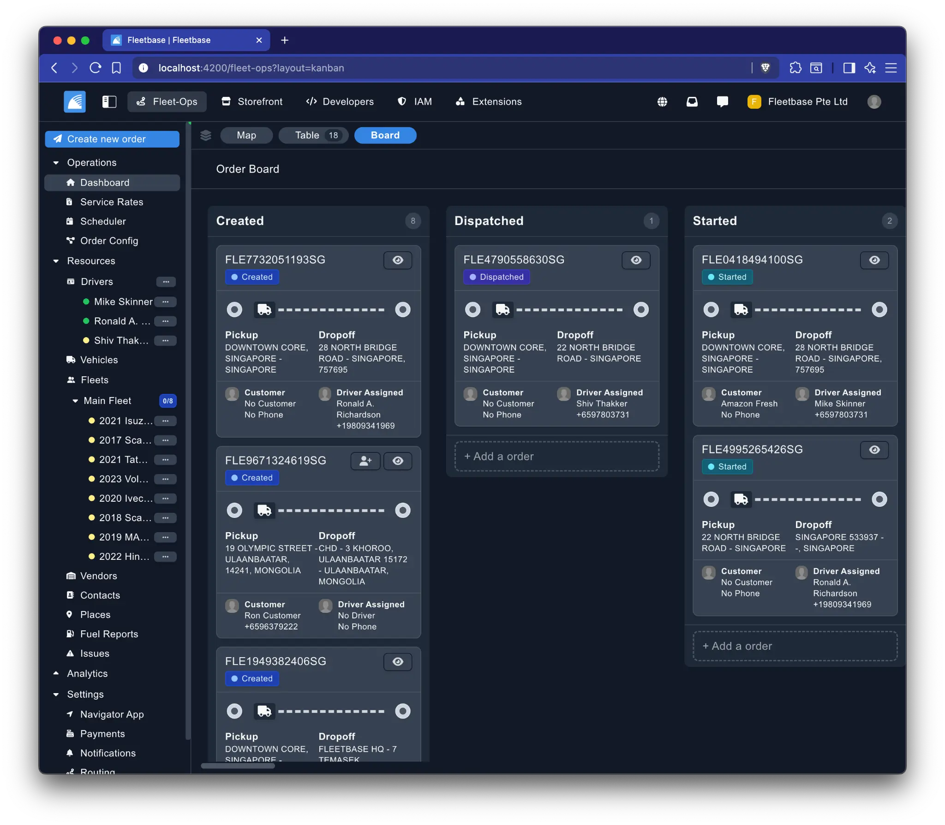Viewport: 945px width, 825px height.
Task: Click the horizontal board scrollbar
Action: click(238, 766)
